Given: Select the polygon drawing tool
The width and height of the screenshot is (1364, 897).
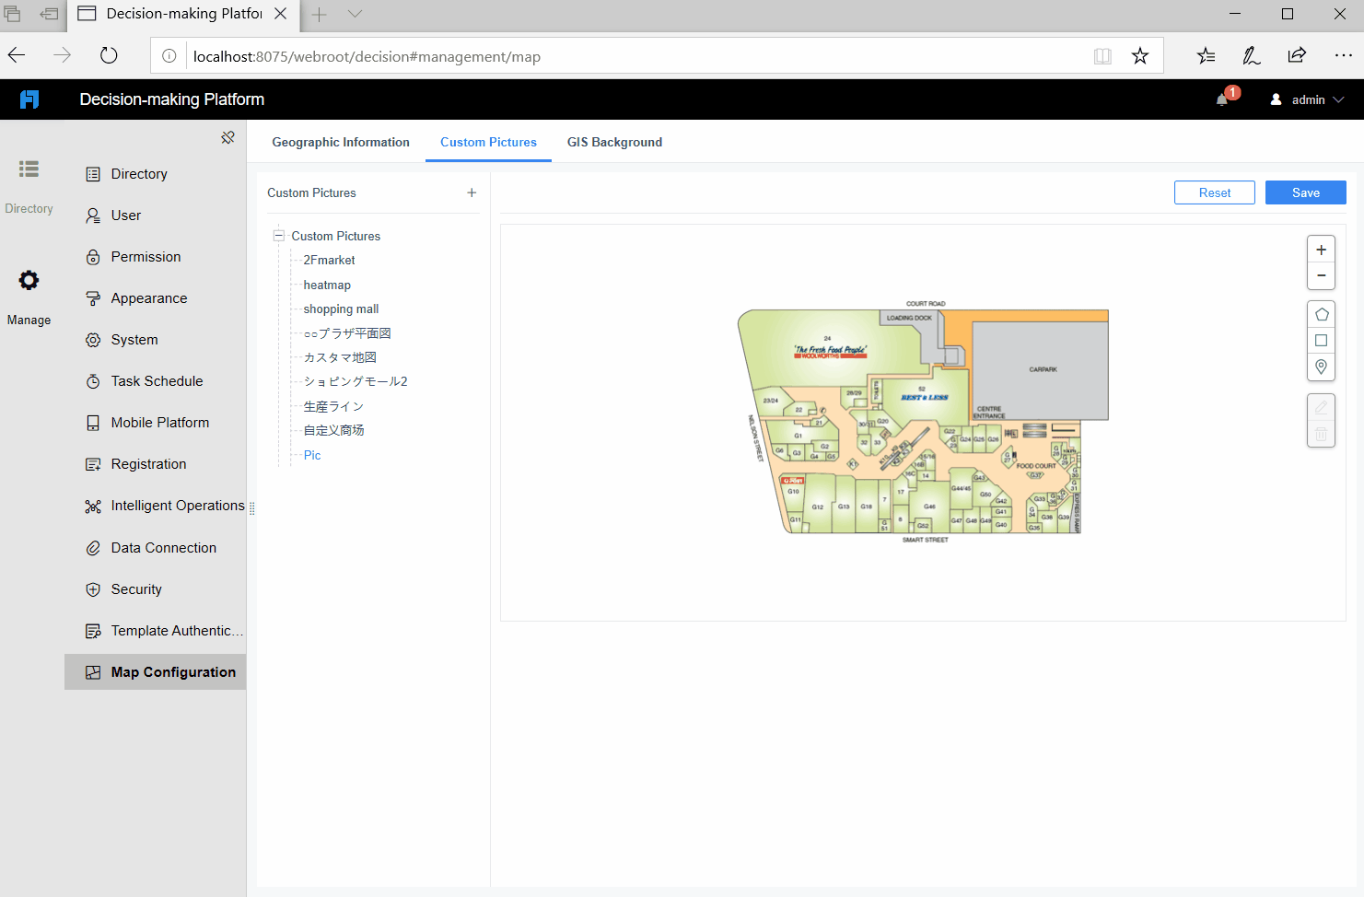Looking at the screenshot, I should click(1321, 314).
